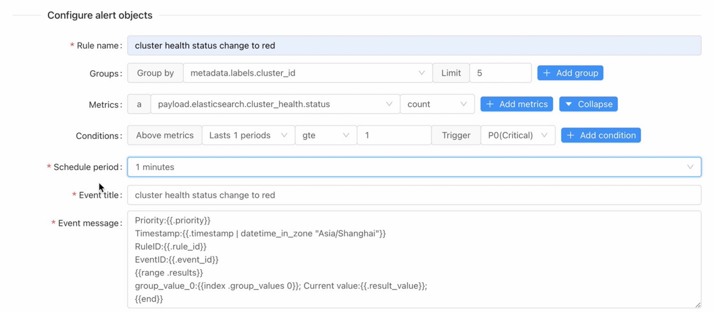Expand the Schedule period dropdown
This screenshot has width=714, height=312.
pos(414,167)
